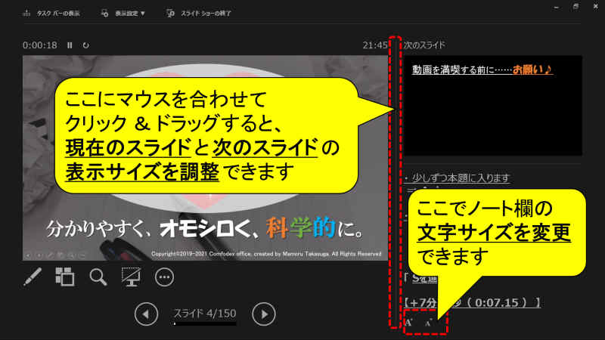Open more slide show options menu
This screenshot has height=340, width=605.
click(164, 277)
